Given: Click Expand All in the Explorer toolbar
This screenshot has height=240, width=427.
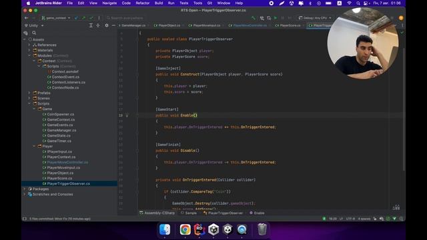Looking at the screenshot, I should pos(91,25).
